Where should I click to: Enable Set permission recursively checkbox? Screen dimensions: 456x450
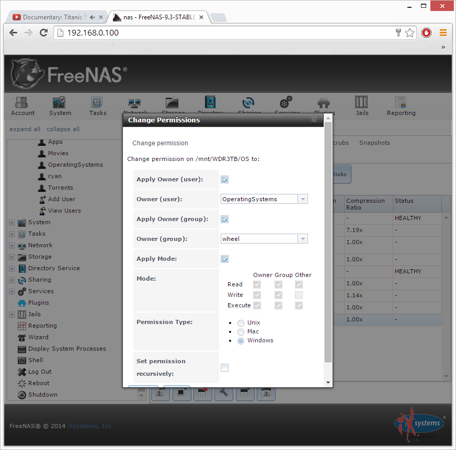click(x=224, y=368)
